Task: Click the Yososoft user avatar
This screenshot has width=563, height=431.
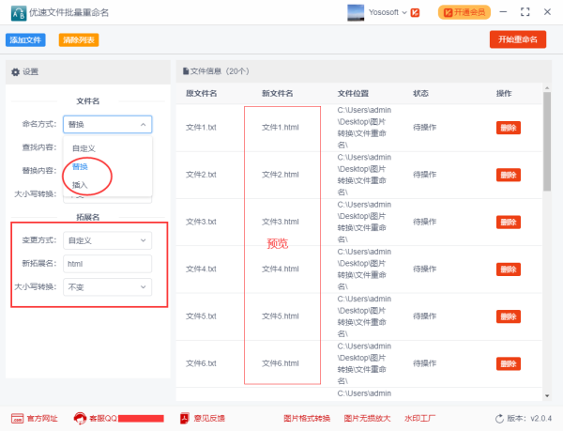Action: click(x=356, y=12)
